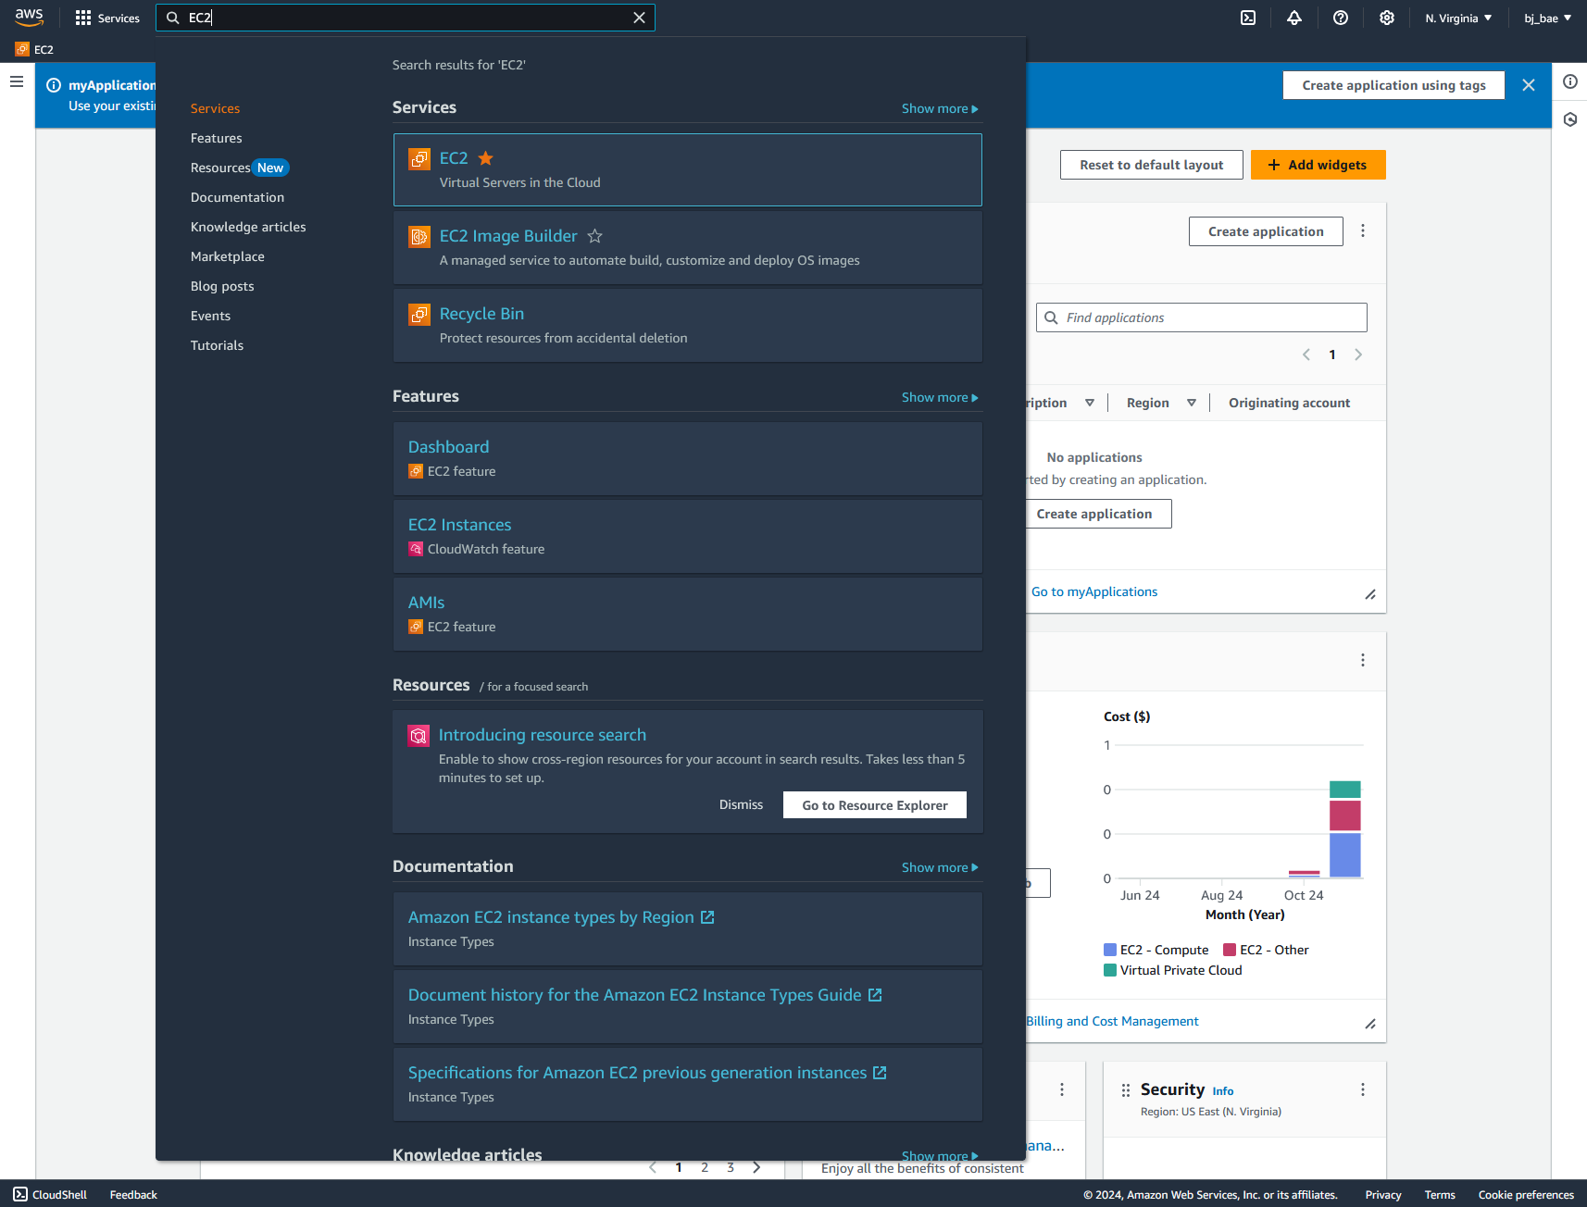Open the CloudShell icon in top bar

1248,18
